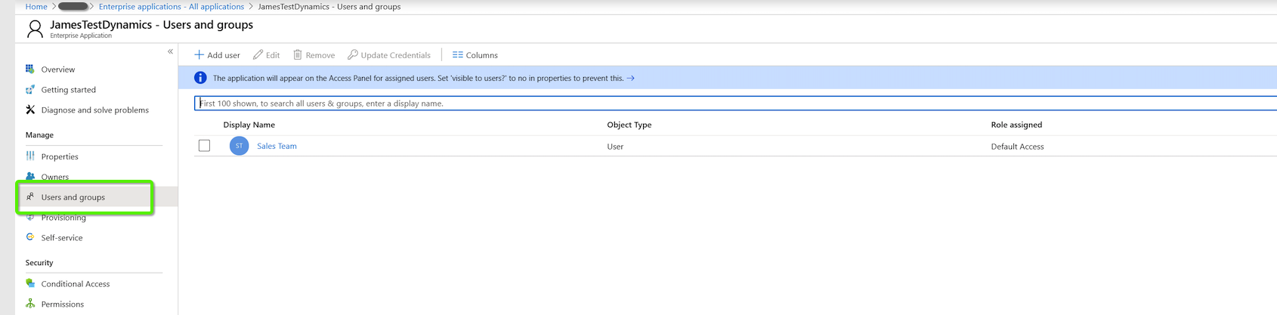Click the ST avatar for Sales Team
Viewport: 1277px width, 315px height.
[239, 146]
